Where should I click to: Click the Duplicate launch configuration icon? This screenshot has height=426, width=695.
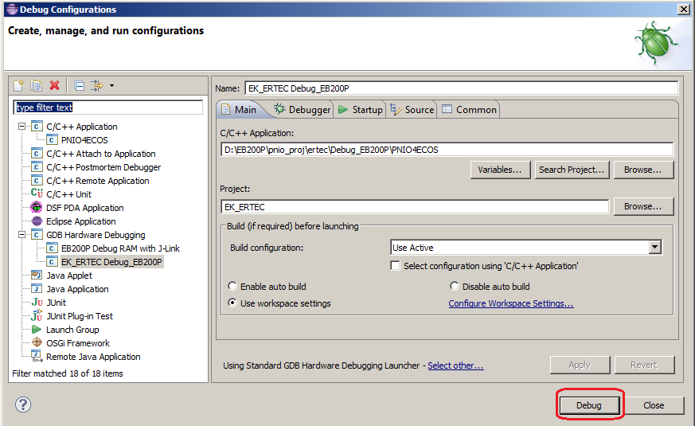(x=37, y=85)
